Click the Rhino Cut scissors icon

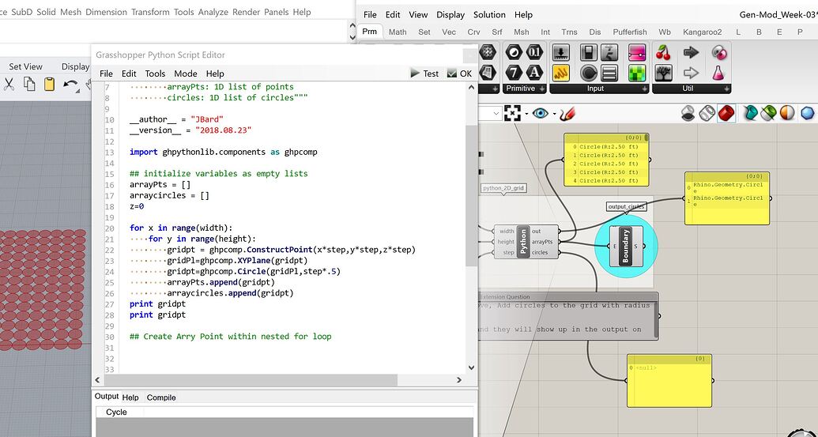coord(9,85)
